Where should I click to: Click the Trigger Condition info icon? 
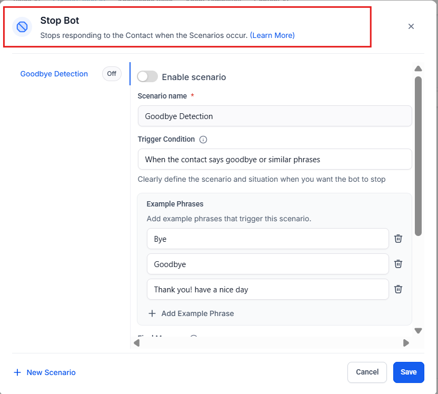203,140
